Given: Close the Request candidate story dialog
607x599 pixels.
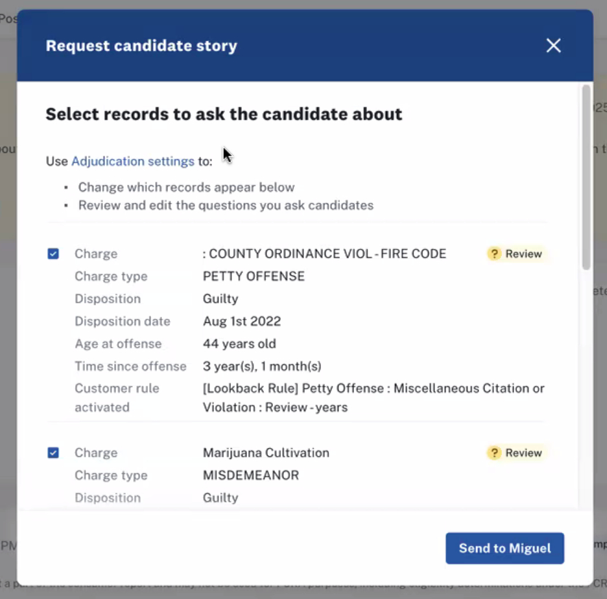Looking at the screenshot, I should tap(553, 45).
